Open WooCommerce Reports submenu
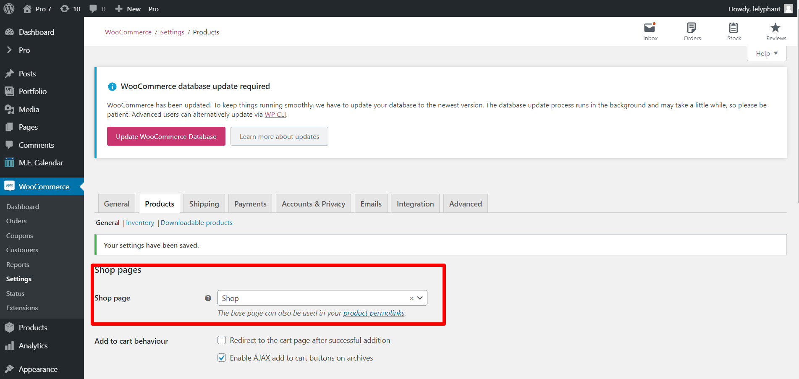Image resolution: width=799 pixels, height=379 pixels. point(18,265)
